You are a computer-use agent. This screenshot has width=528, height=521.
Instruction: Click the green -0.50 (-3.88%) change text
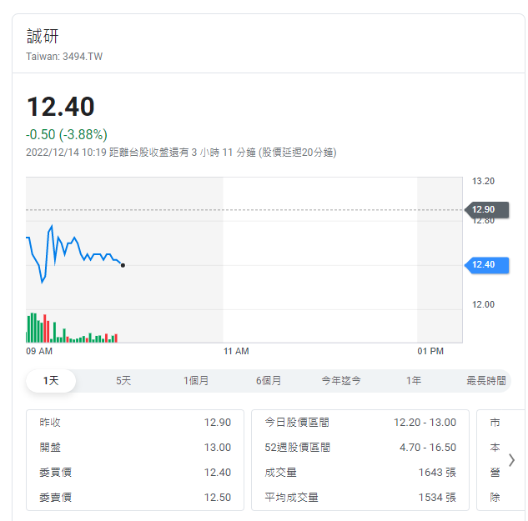click(x=67, y=134)
